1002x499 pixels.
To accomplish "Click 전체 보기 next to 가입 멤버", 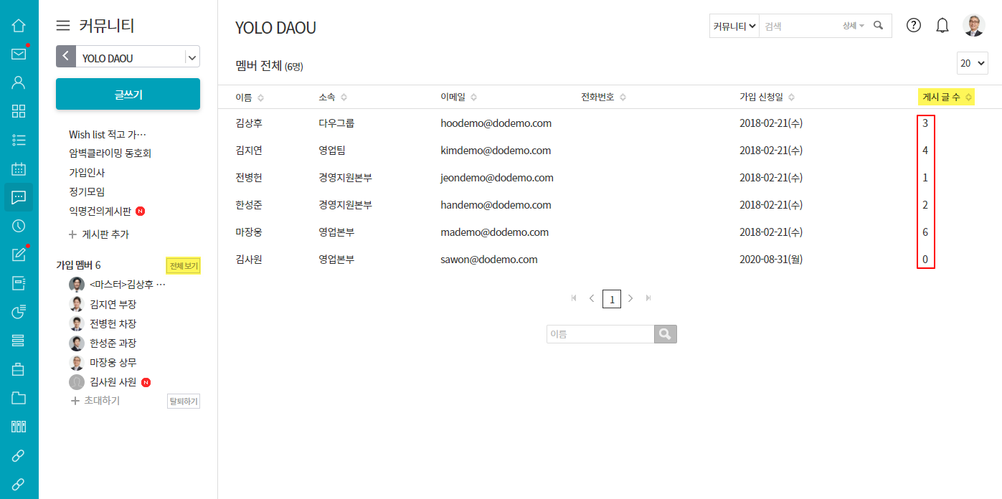I will pyautogui.click(x=183, y=266).
